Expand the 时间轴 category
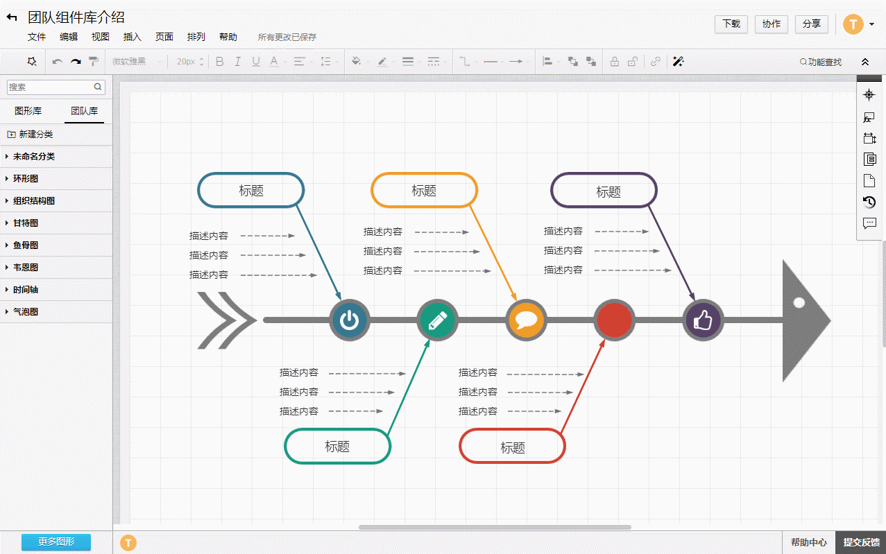This screenshot has width=886, height=554. click(56, 290)
